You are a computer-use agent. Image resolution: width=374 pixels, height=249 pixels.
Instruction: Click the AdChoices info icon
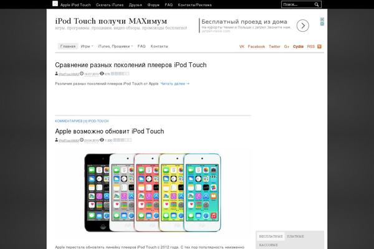(322, 24)
